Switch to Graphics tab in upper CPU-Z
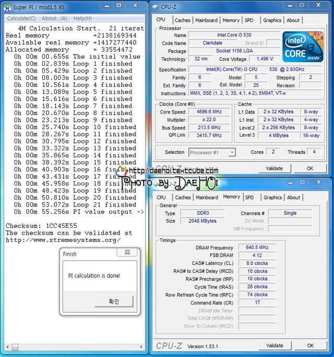The width and height of the screenshot is (334, 357). [x=272, y=20]
